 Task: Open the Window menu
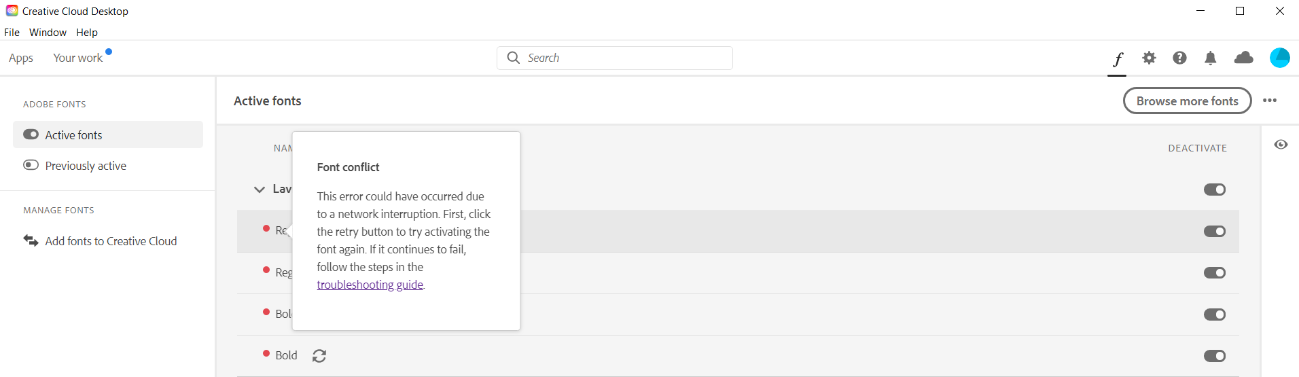[x=48, y=33]
